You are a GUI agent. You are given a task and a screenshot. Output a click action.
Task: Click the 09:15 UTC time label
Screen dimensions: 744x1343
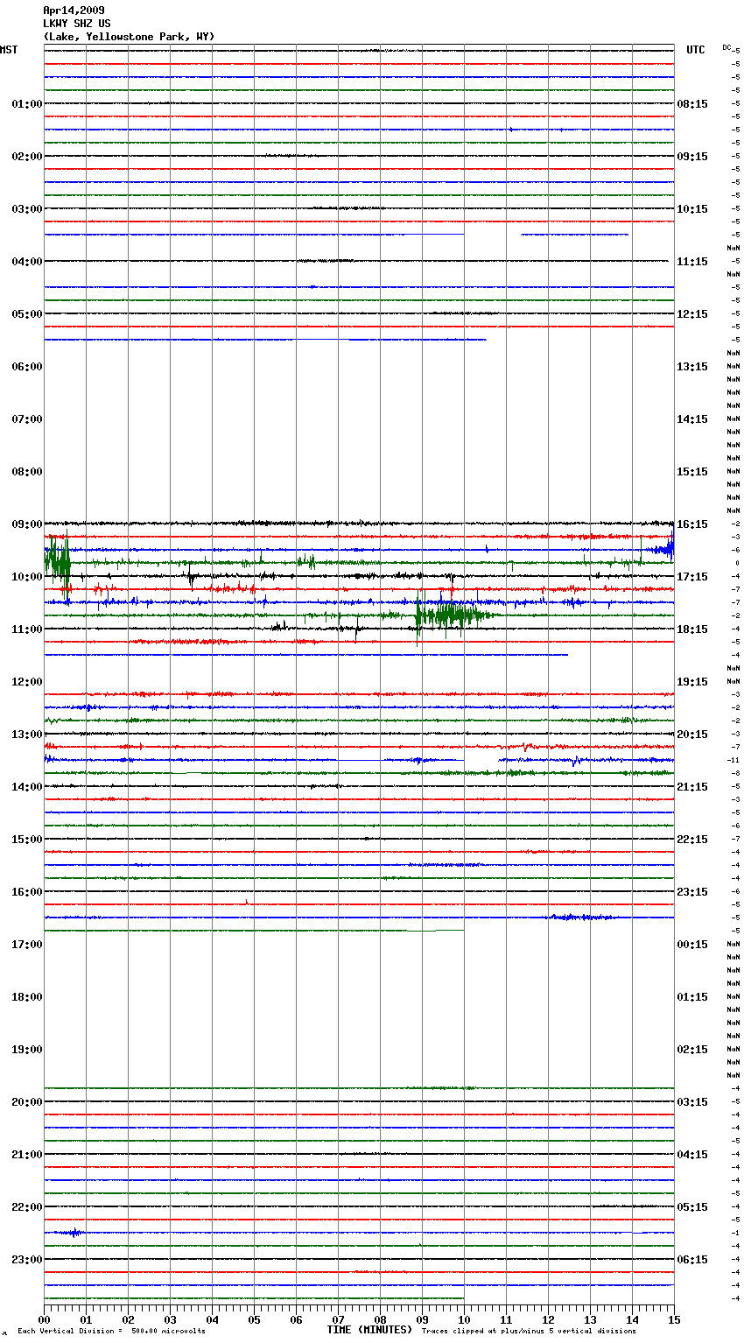[692, 157]
